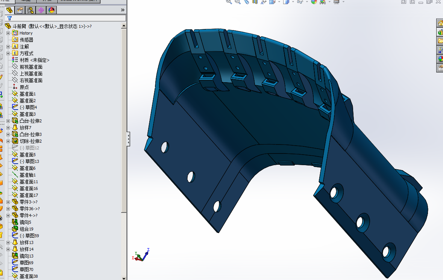
Task: Expand the 零件36 tree node
Action: (x=8, y=209)
